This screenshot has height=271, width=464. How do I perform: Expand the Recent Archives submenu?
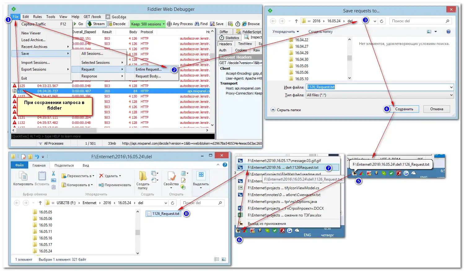[x=45, y=47]
